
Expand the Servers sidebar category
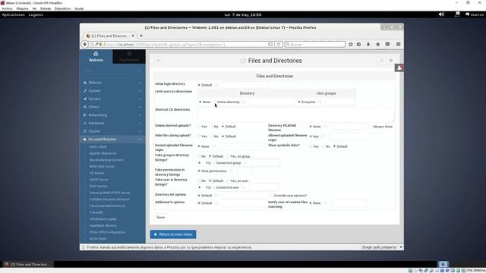click(112, 99)
